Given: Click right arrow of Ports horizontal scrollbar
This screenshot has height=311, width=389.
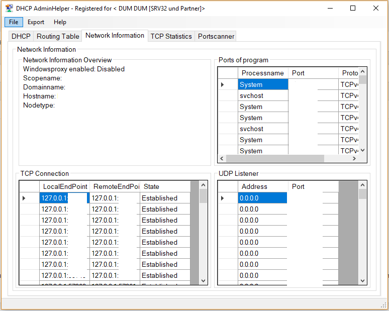Looking at the screenshot, I should 354,158.
